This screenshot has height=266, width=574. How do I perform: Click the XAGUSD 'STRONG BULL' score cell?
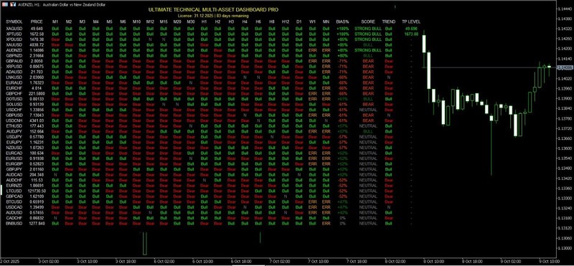pos(368,29)
